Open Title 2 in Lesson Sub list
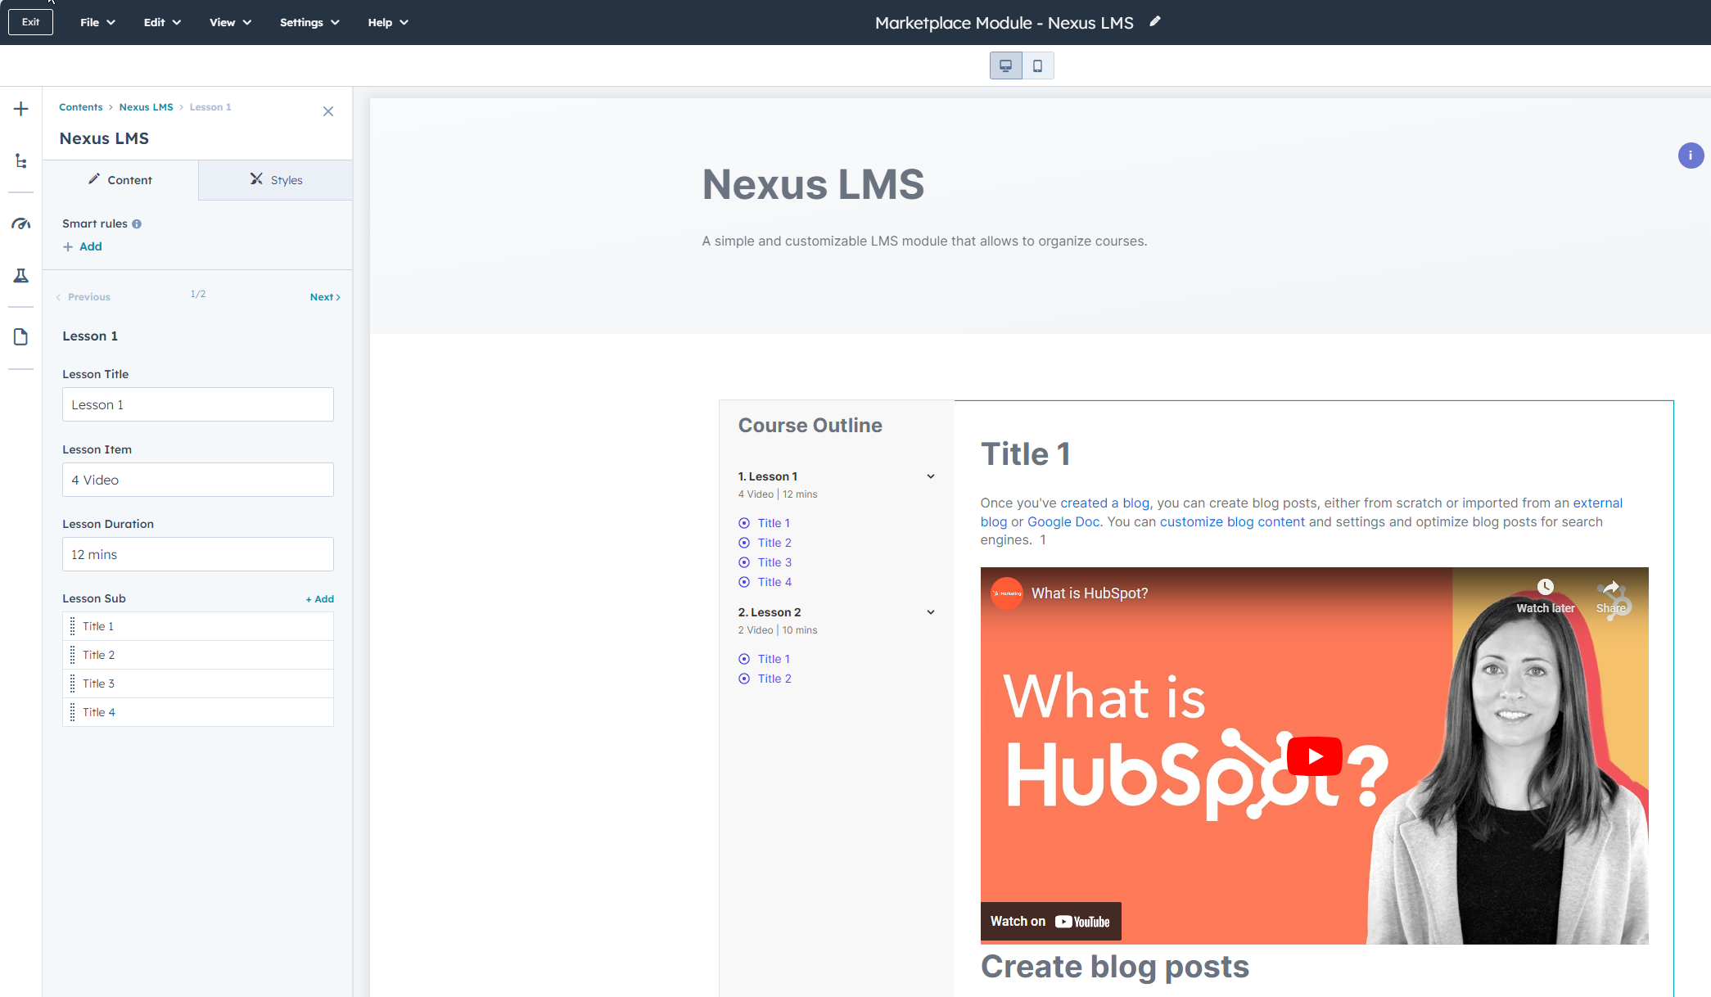1711x997 pixels. point(198,655)
